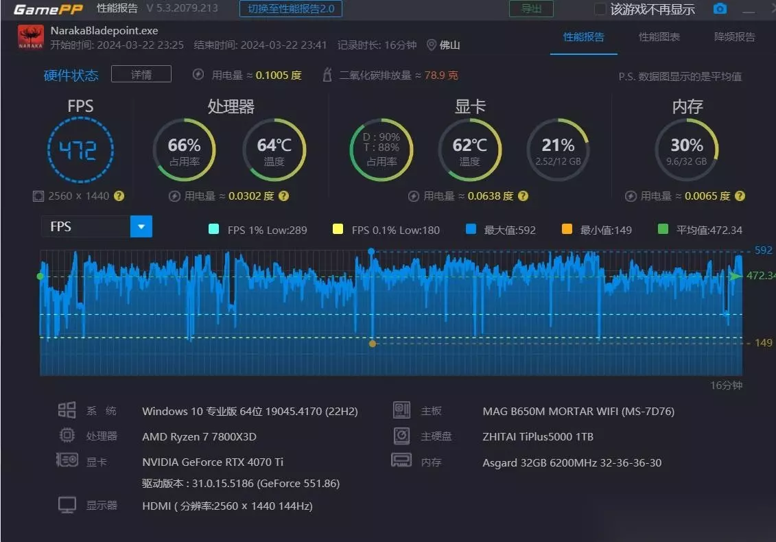
Task: Click the resolution icon beside 2560 x 1440
Action: tap(38, 196)
